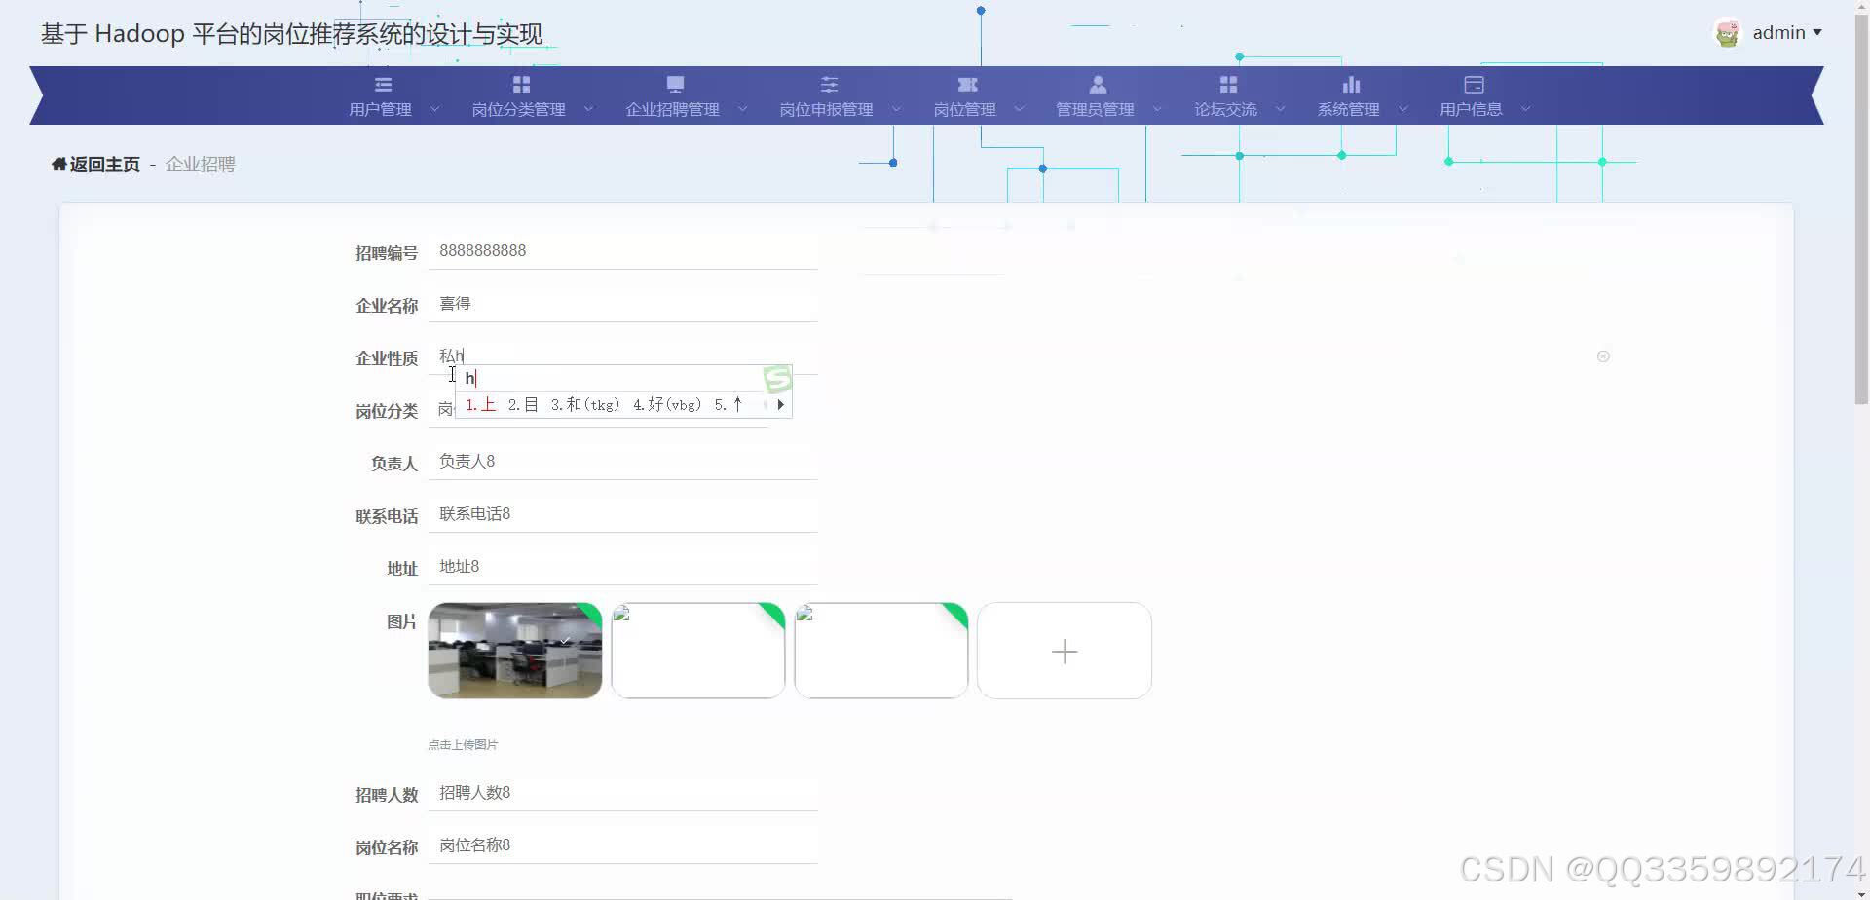Expand the 论坛交流 dropdown chevron
The height and width of the screenshot is (900, 1870).
(x=1280, y=109)
